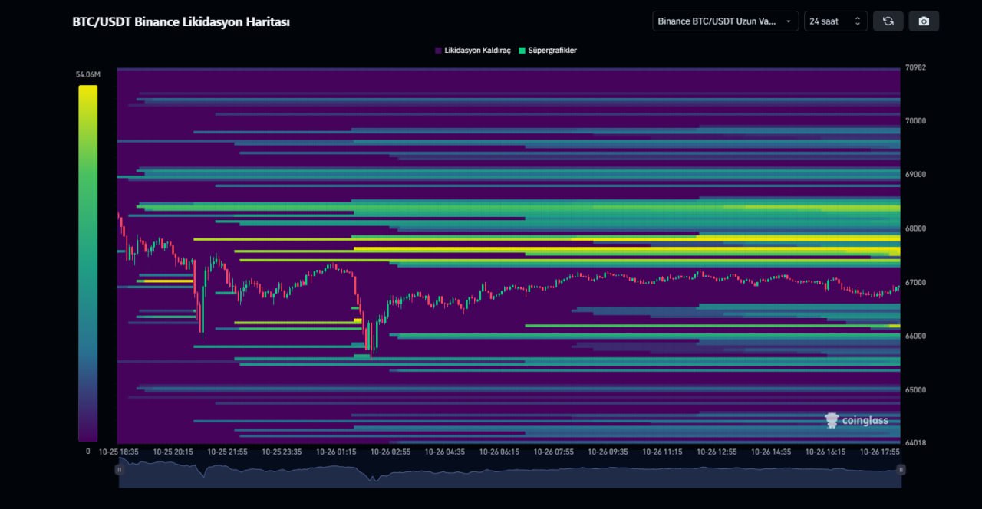Click the 70982 top price axis label
Viewport: 982px width, 509px height.
[915, 67]
